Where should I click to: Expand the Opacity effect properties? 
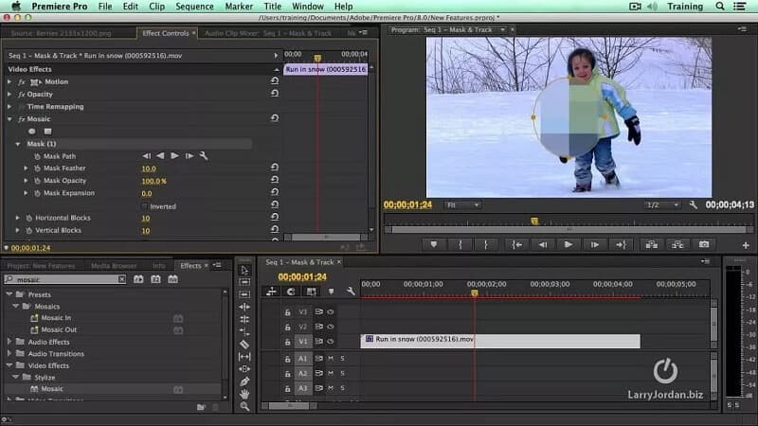9,94
